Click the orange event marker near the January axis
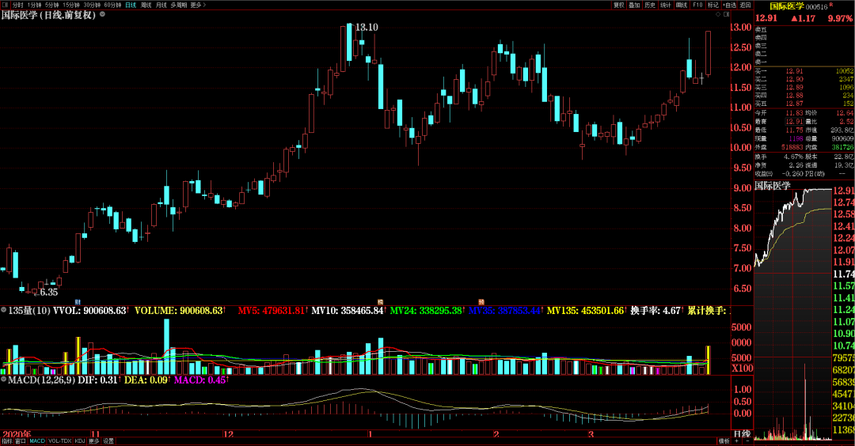Viewport: 855px width, 446px height. [380, 302]
